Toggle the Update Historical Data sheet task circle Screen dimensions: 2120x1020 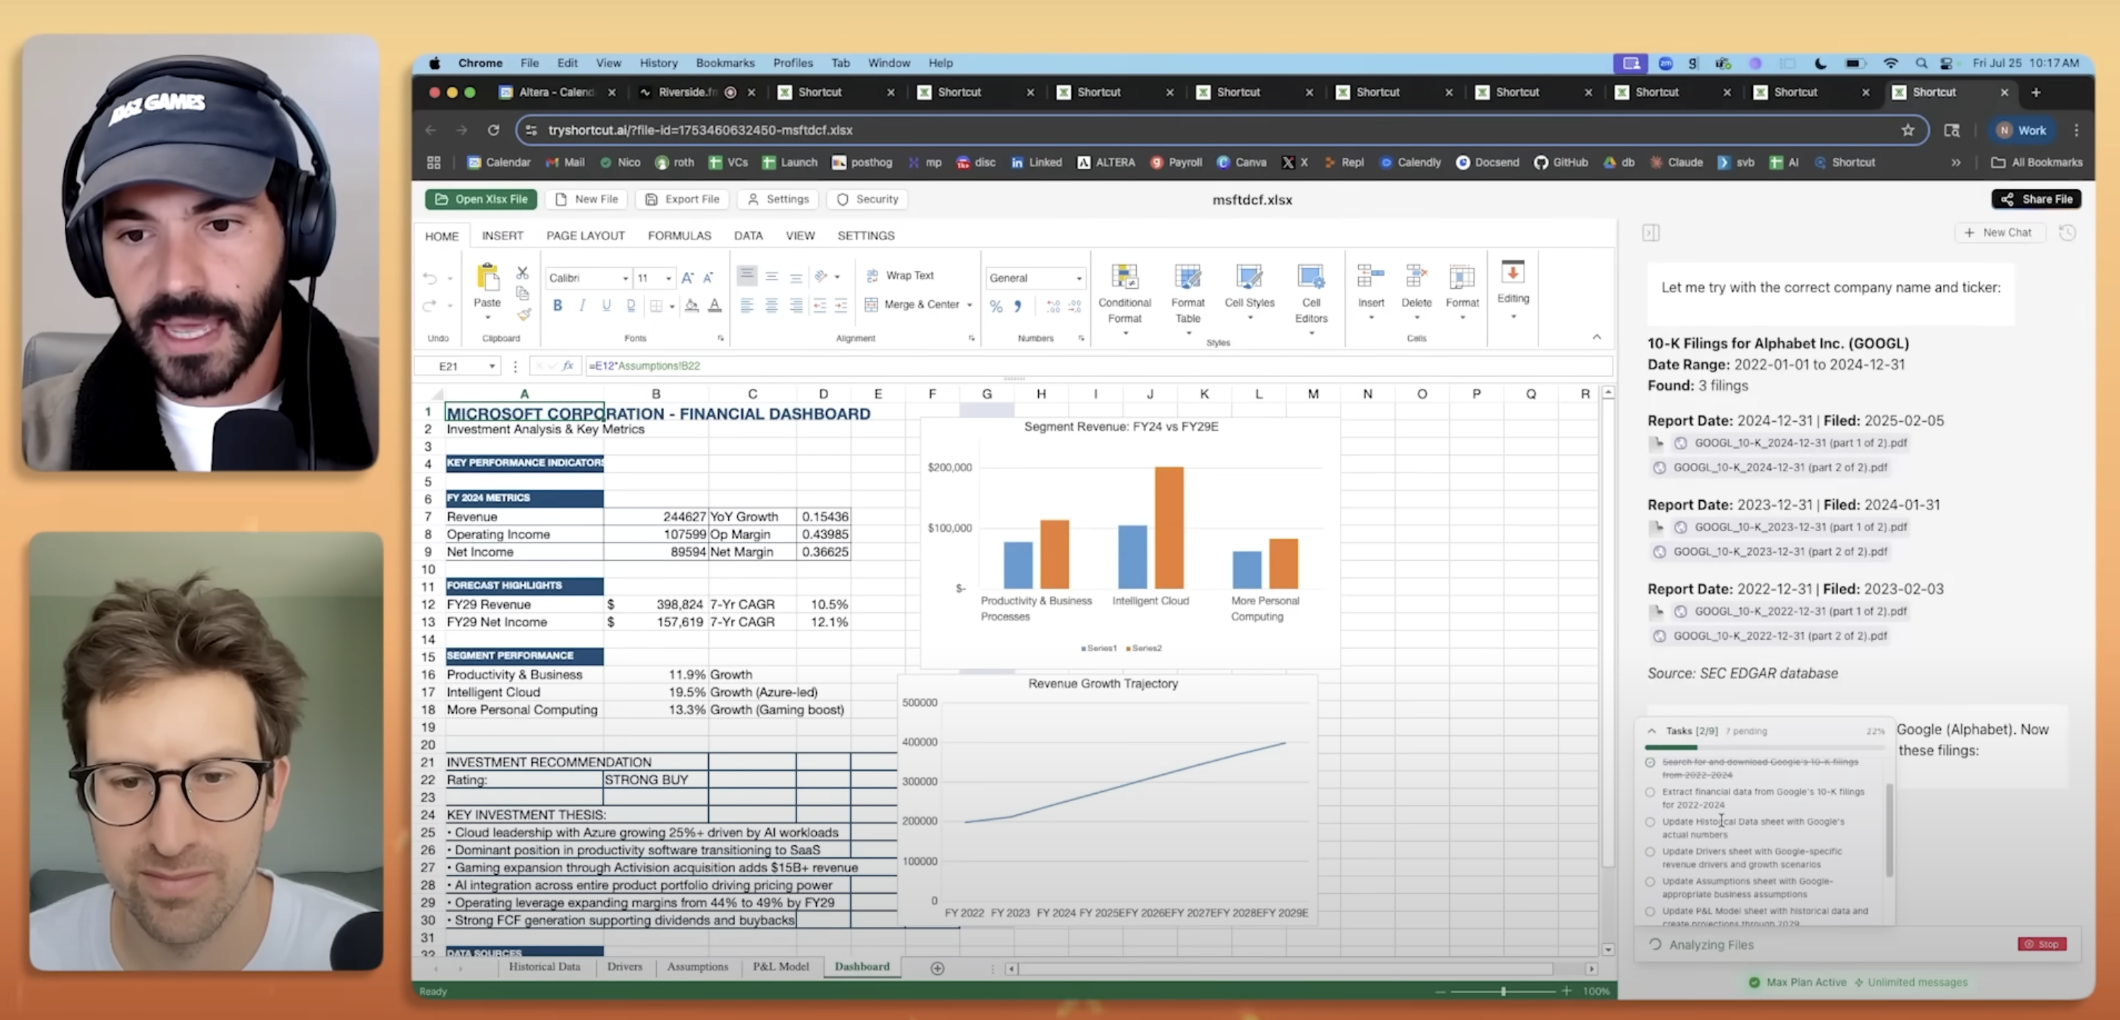coord(1650,822)
